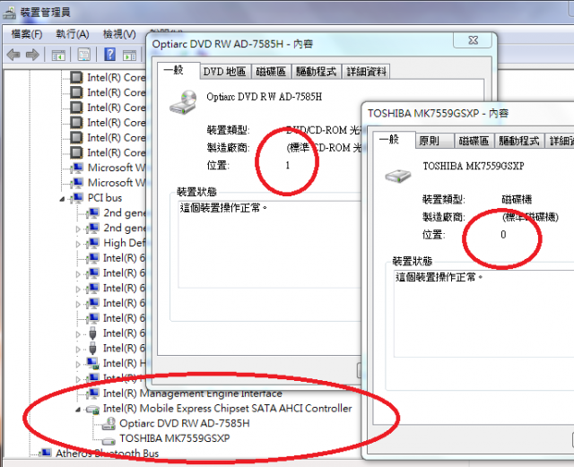Click 裝置類型 label in Optiarc dialog
Screen dimensions: 574x467
[228, 130]
